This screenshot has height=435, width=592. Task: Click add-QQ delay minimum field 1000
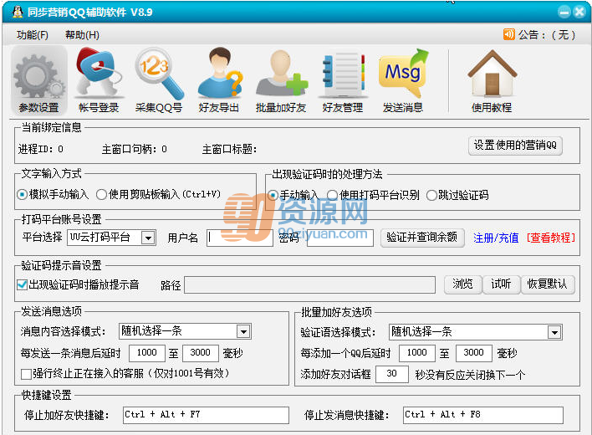click(x=416, y=353)
